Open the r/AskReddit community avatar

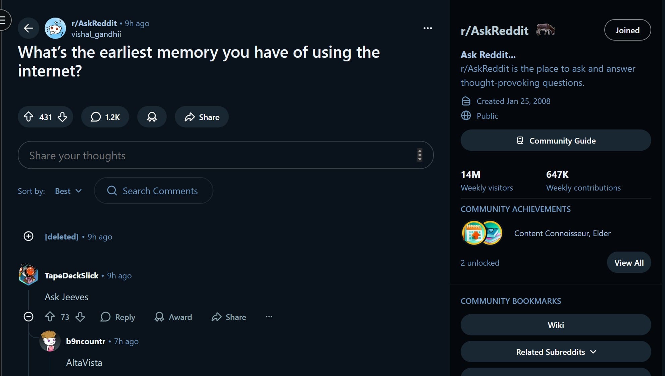(55, 28)
